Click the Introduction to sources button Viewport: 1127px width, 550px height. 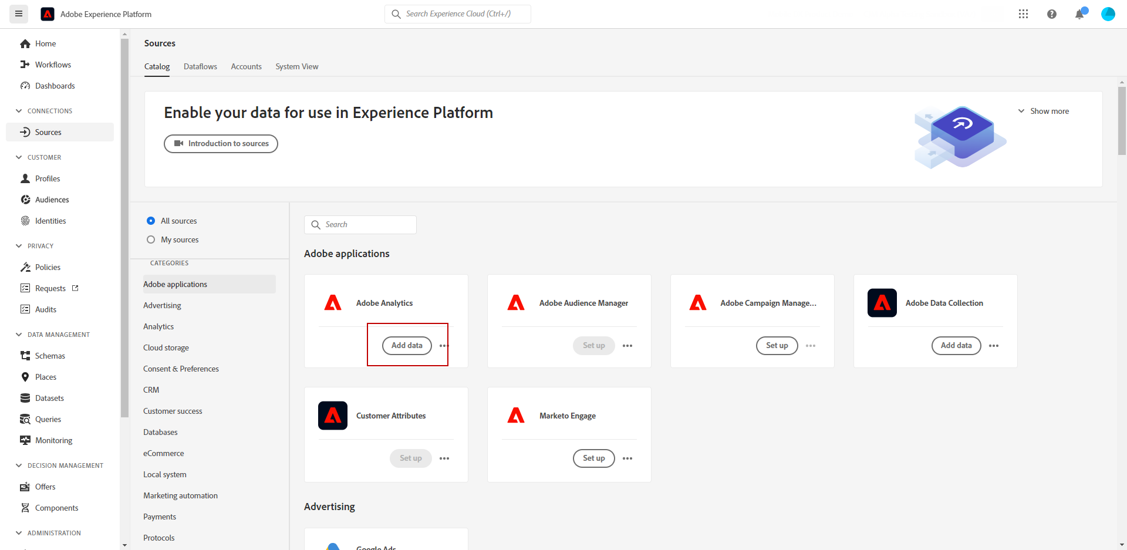tap(221, 144)
